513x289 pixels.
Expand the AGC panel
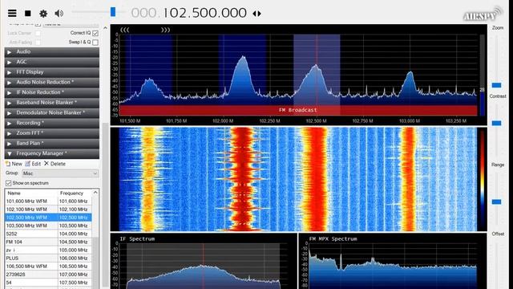[51, 62]
